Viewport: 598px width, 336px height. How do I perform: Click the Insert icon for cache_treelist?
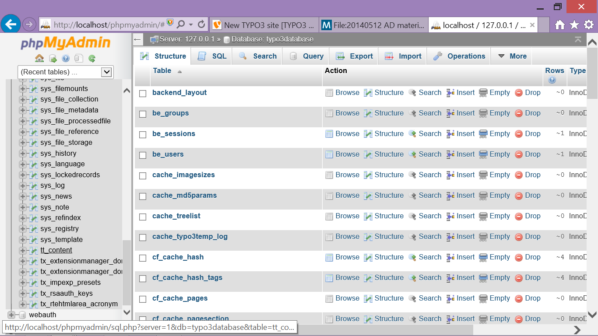(450, 216)
